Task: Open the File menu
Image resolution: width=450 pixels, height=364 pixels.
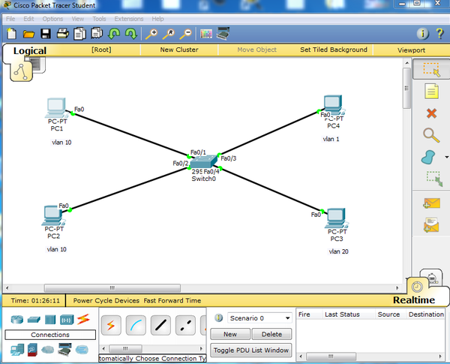Action: pyautogui.click(x=10, y=19)
